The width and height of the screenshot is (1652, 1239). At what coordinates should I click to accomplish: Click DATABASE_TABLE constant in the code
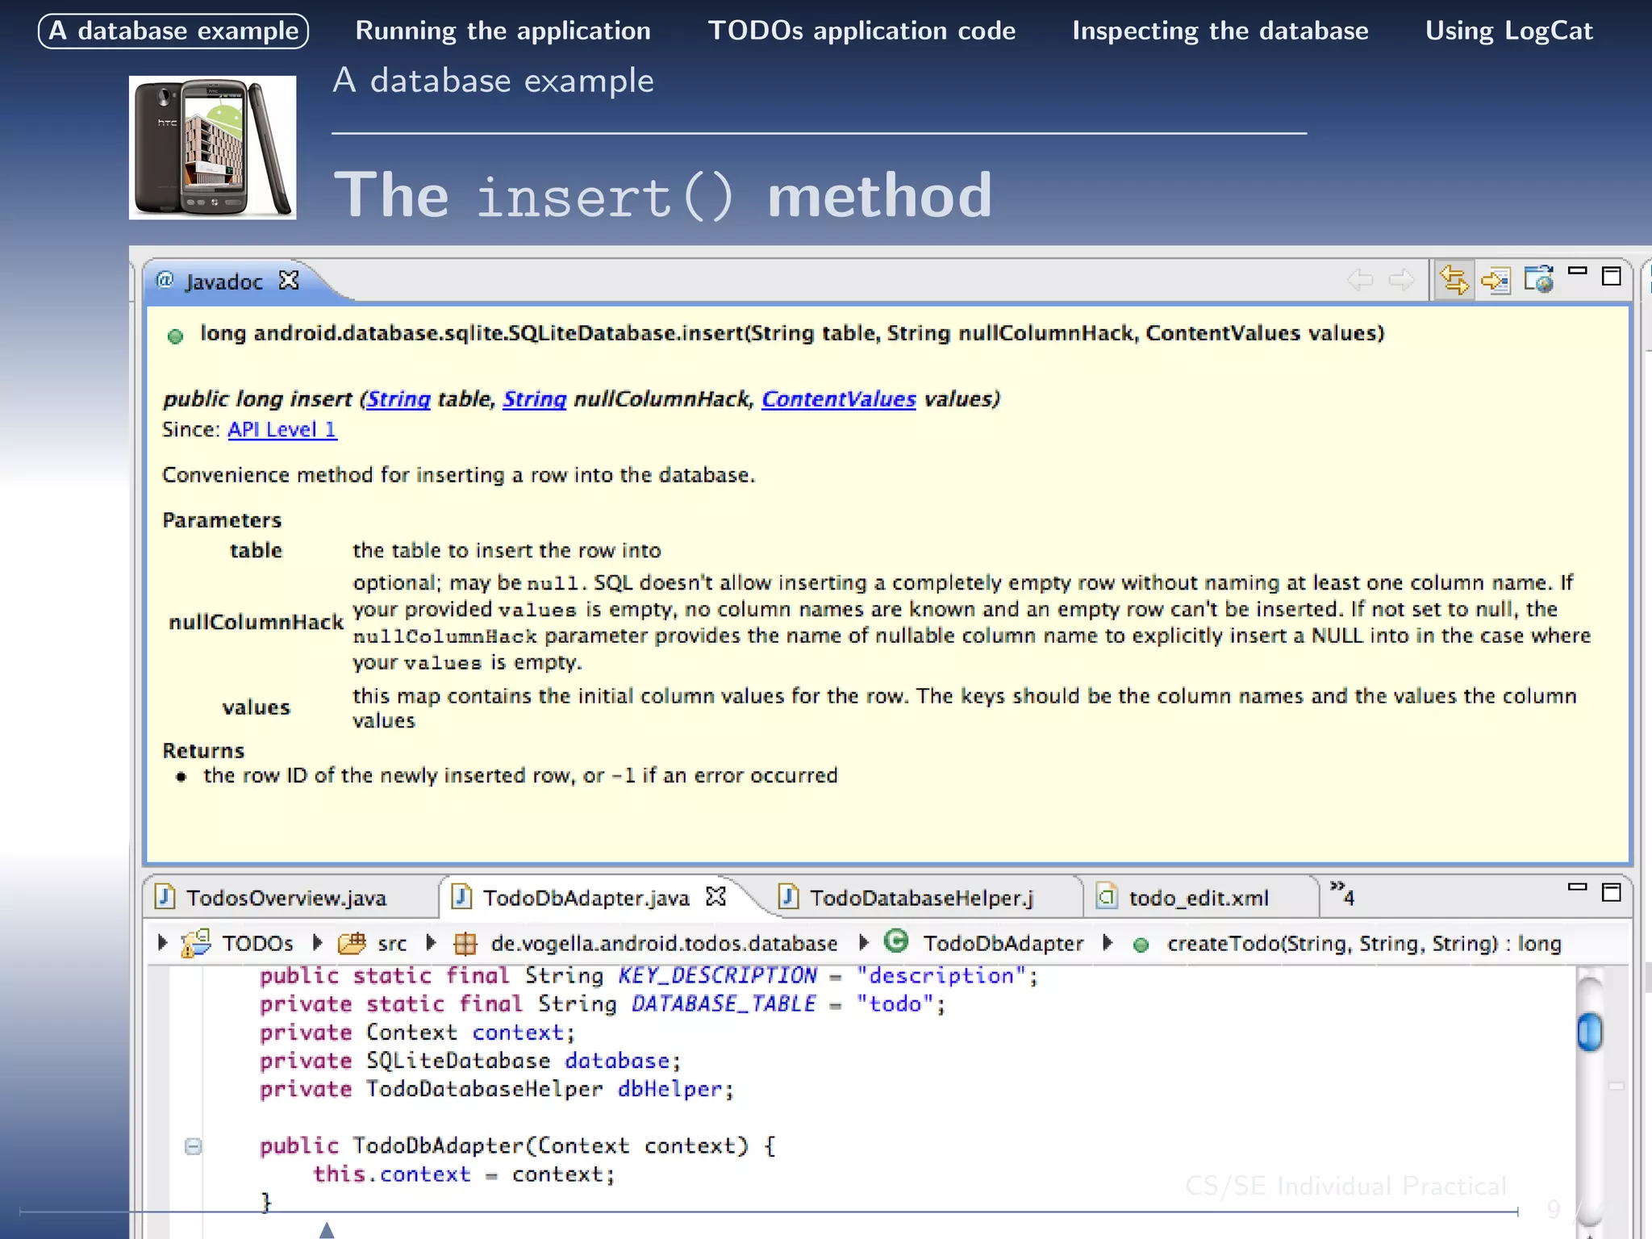point(723,1004)
